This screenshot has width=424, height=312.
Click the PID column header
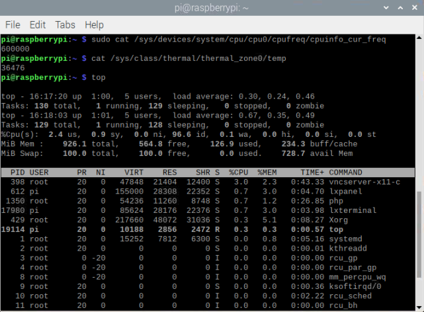point(18,173)
